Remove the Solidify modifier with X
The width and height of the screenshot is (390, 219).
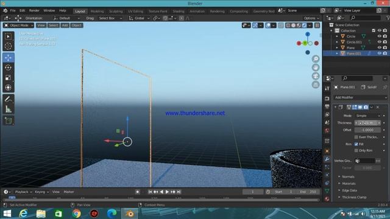coord(378,107)
